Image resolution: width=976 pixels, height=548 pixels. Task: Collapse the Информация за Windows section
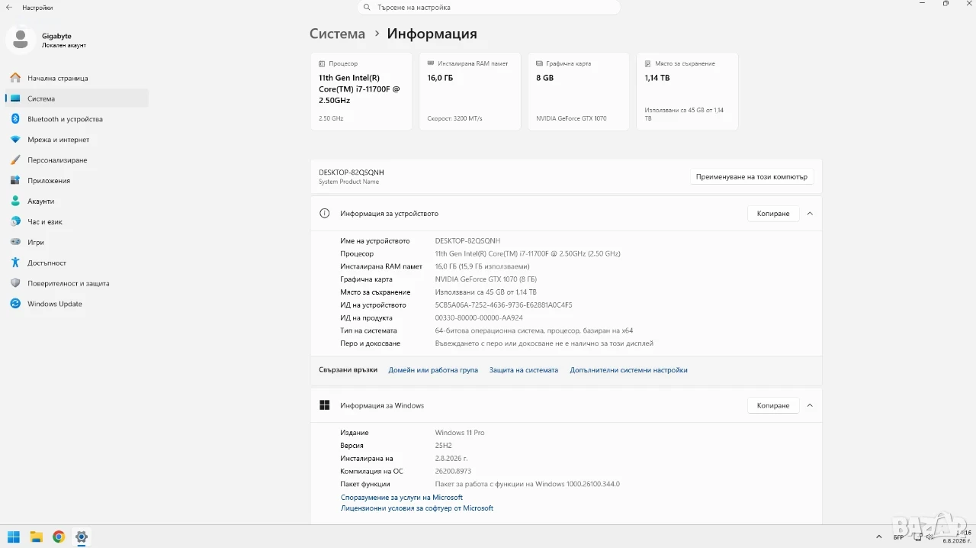tap(810, 405)
